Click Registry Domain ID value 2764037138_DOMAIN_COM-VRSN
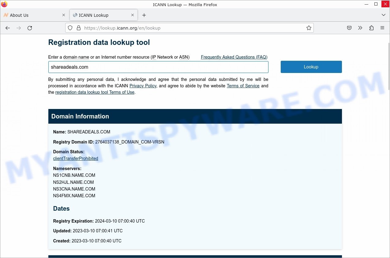The width and height of the screenshot is (390, 258). (130, 142)
